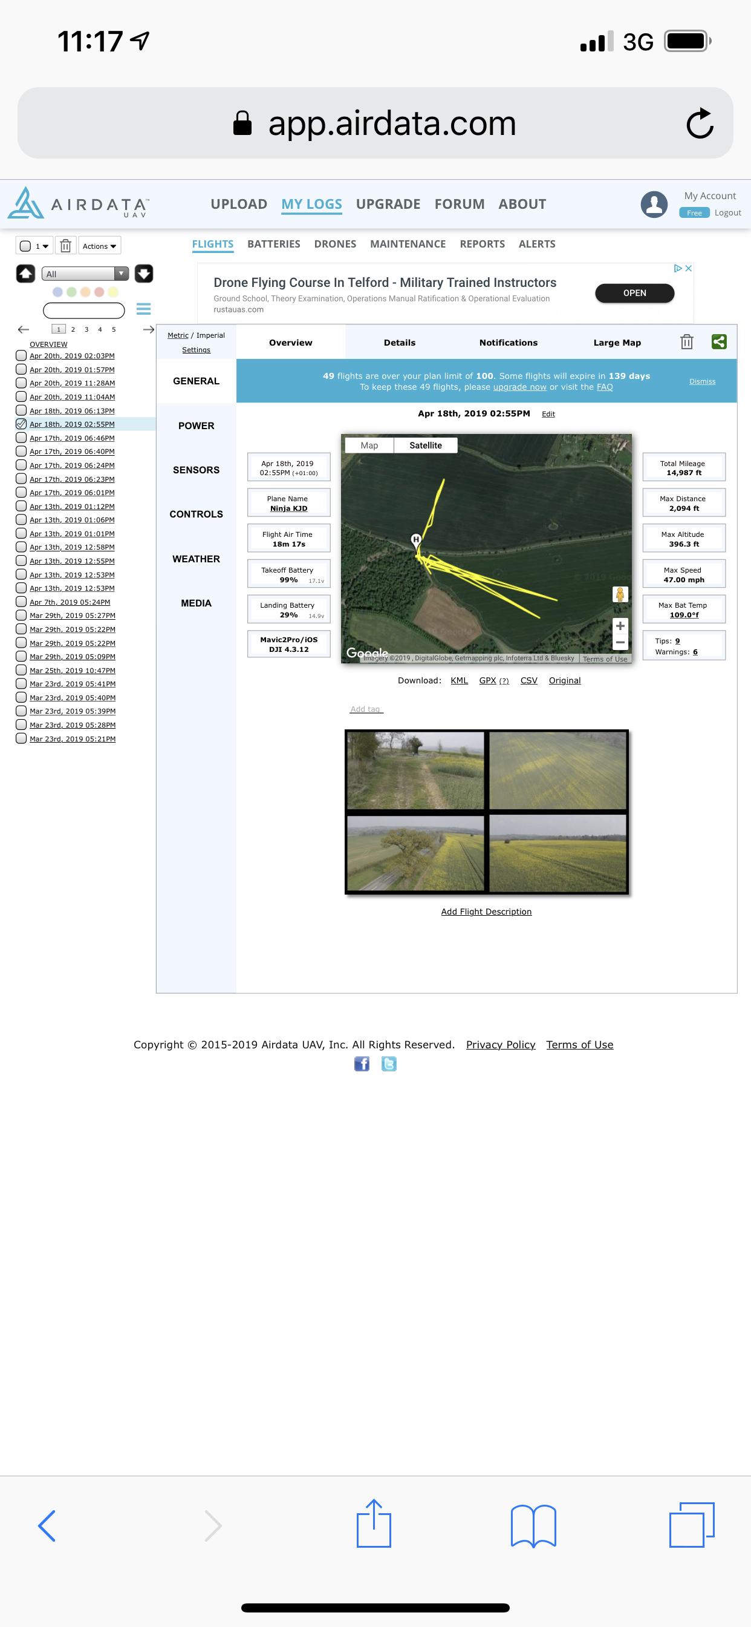Image resolution: width=751 pixels, height=1627 pixels.
Task: Open the BATTERIES tab
Action: (x=273, y=244)
